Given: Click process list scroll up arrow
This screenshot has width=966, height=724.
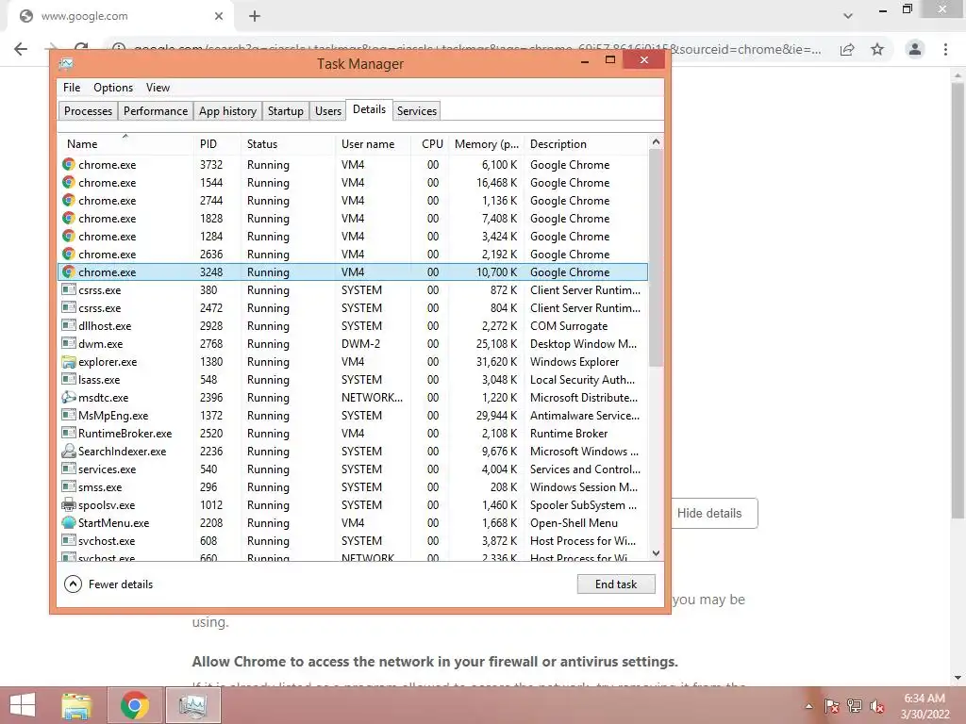Looking at the screenshot, I should click(657, 142).
